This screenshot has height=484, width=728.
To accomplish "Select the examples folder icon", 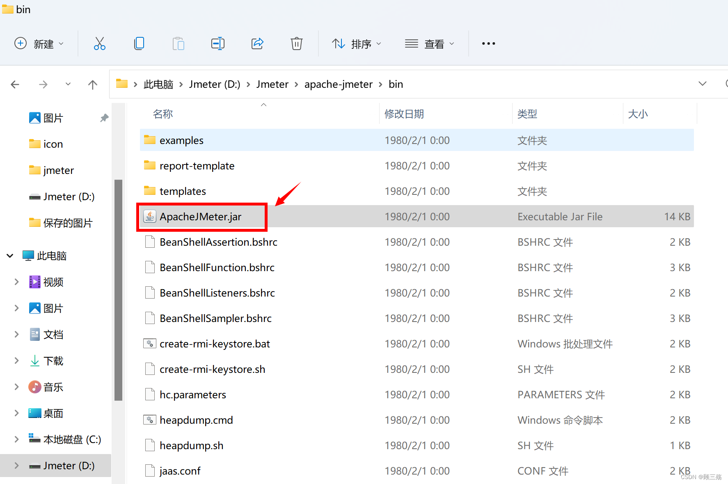I will [x=150, y=140].
